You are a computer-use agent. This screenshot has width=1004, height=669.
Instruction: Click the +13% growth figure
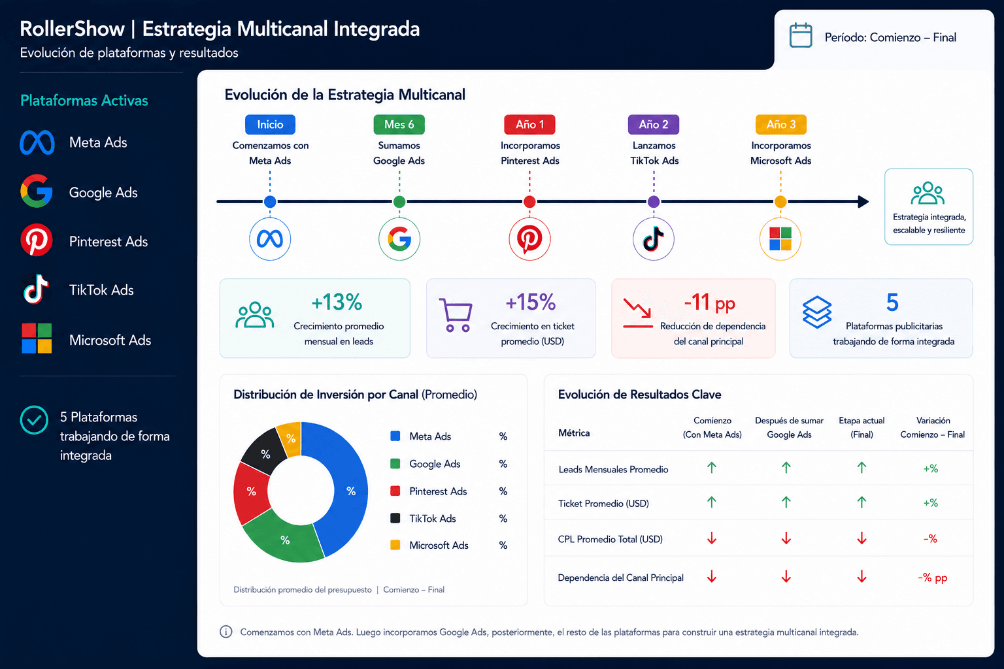pyautogui.click(x=337, y=302)
